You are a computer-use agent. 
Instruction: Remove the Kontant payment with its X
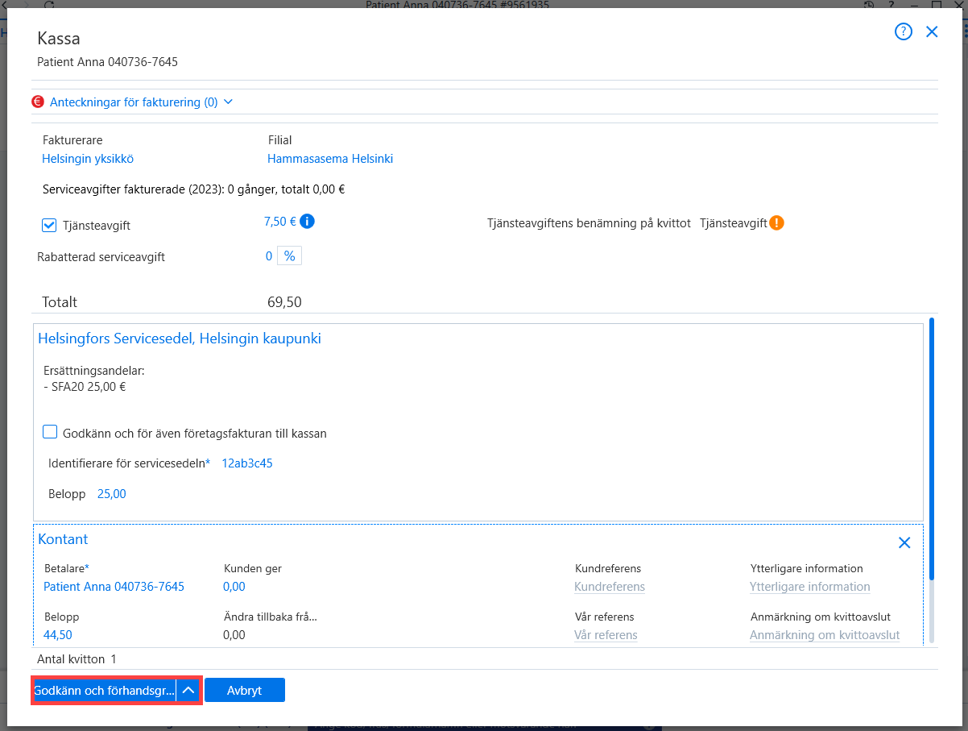point(904,543)
